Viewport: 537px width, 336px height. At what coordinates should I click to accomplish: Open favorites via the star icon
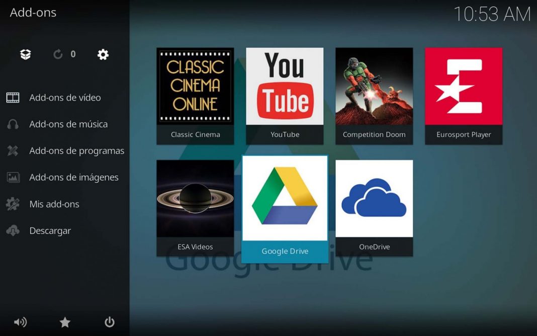(65, 322)
